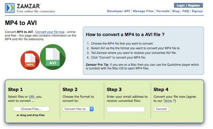
Task: Go to Developer API page
Action: [119, 11]
